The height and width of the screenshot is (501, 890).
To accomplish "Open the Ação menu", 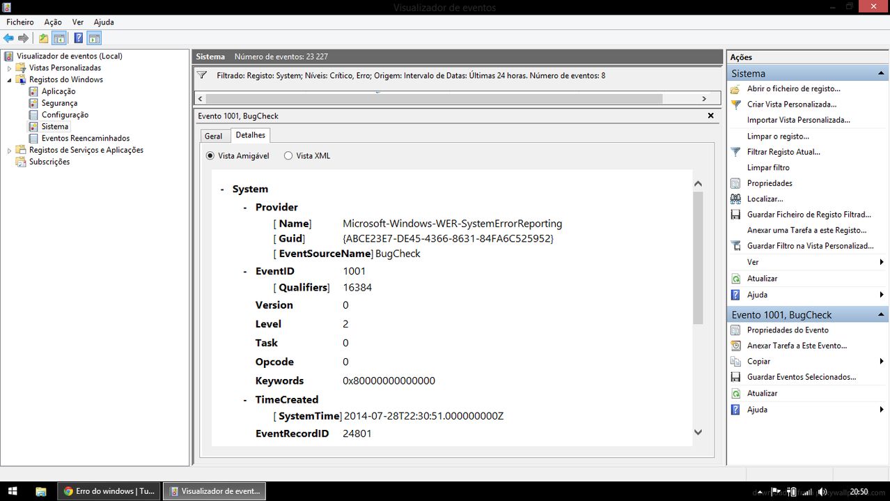I will 53,22.
